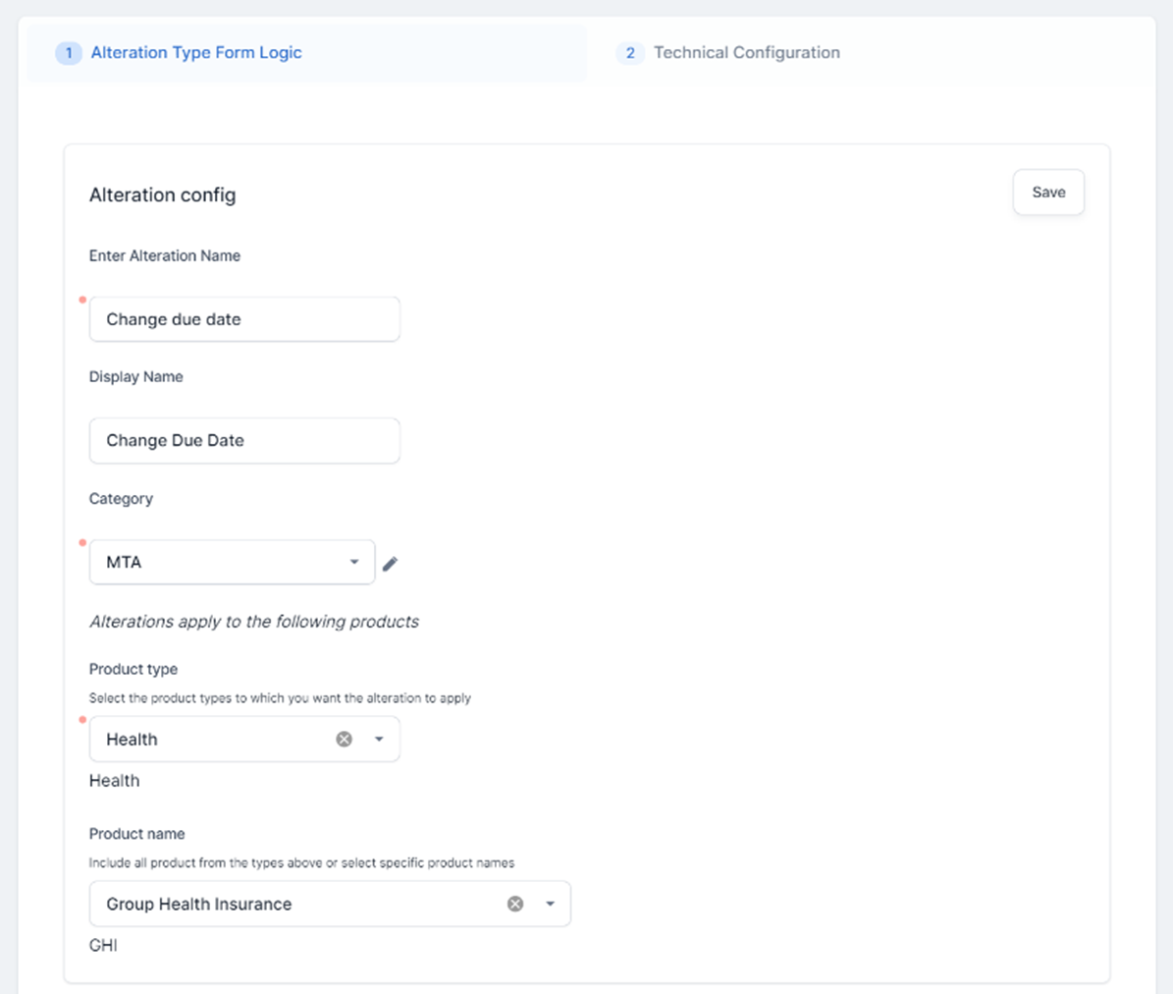Clear the Health selection with the X icon
This screenshot has width=1173, height=994.
coord(344,740)
